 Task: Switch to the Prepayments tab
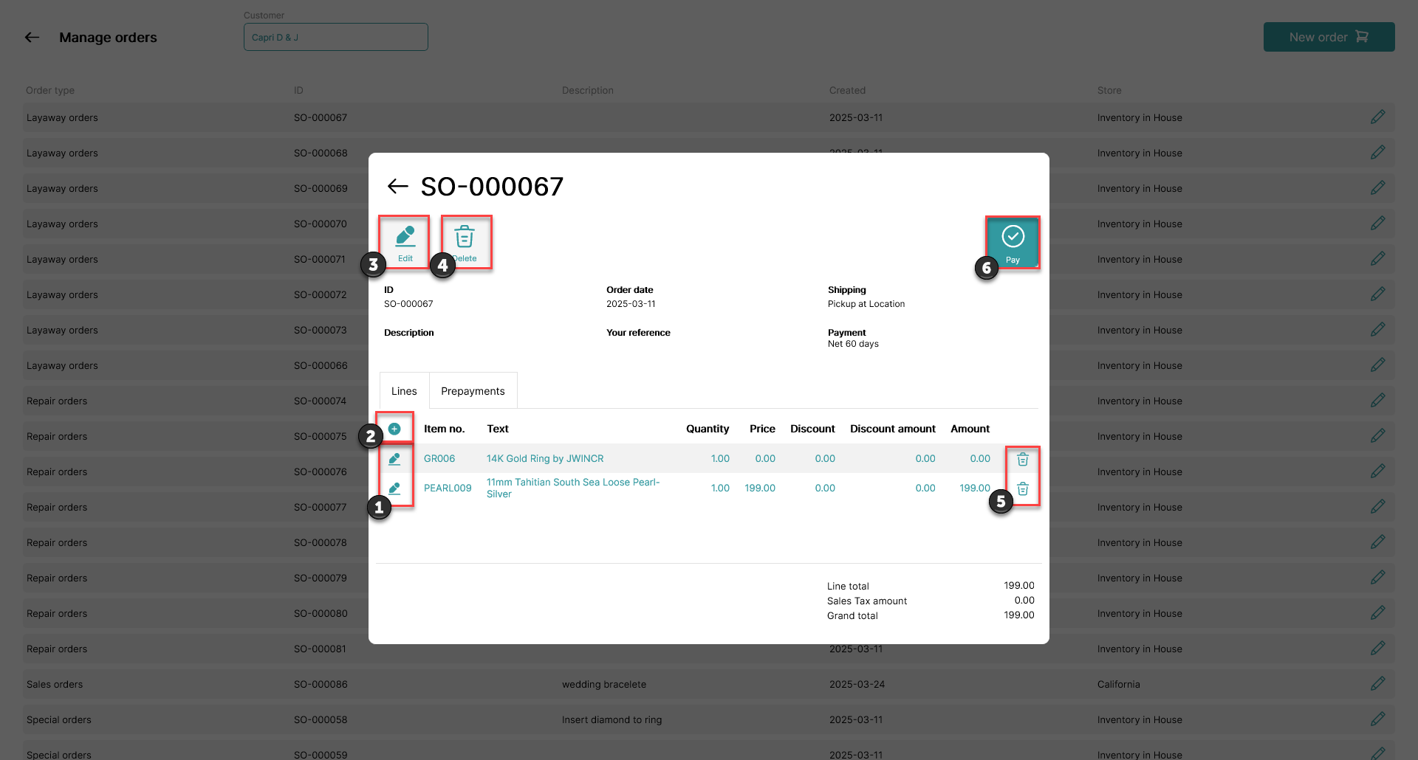[473, 391]
